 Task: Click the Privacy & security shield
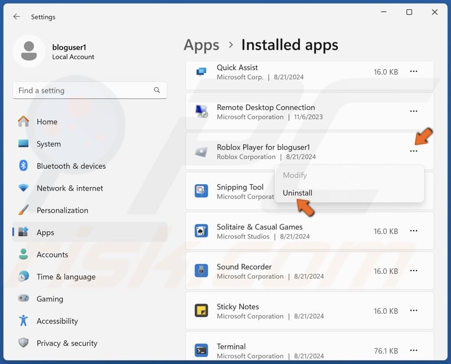click(23, 343)
